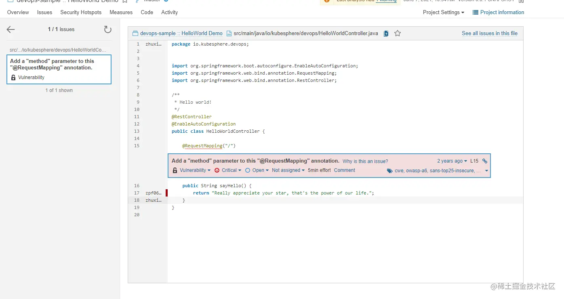The height and width of the screenshot is (299, 564).
Task: Click the @EnableAutoConfiguration annotation
Action: 204,124
